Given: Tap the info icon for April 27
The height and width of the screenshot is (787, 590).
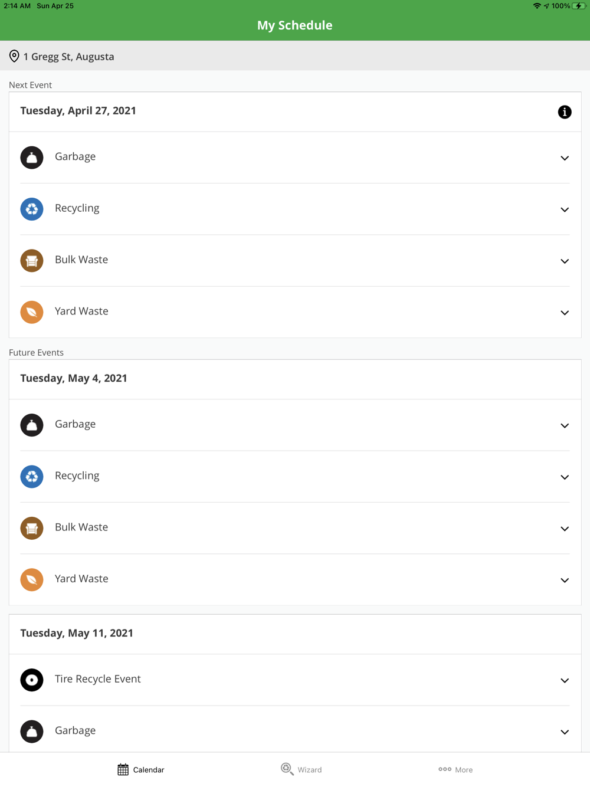Looking at the screenshot, I should point(564,112).
